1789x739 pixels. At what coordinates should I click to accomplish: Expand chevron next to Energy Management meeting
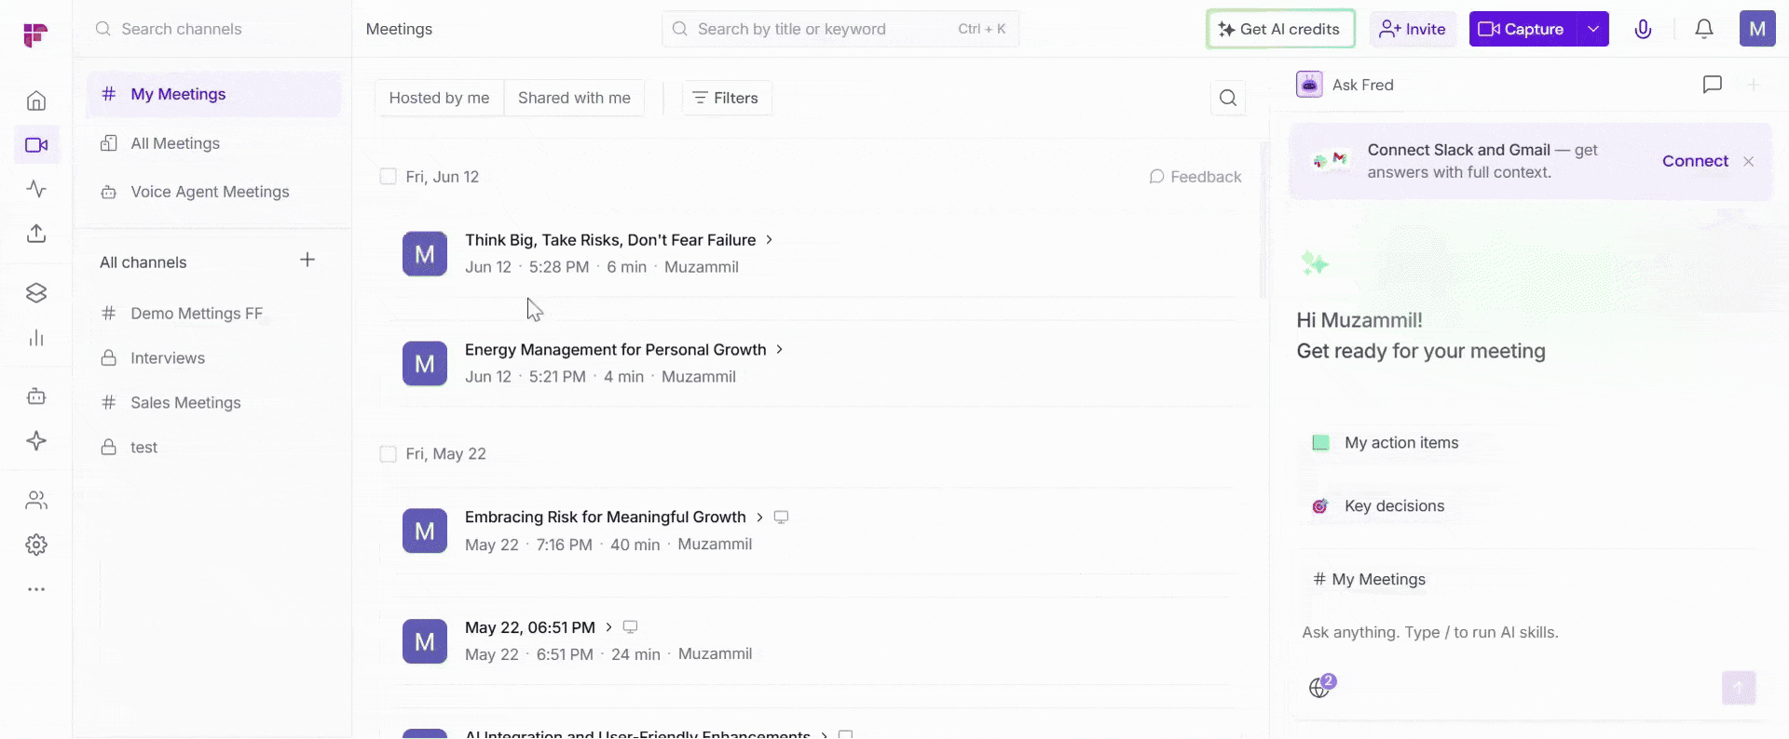coord(779,350)
